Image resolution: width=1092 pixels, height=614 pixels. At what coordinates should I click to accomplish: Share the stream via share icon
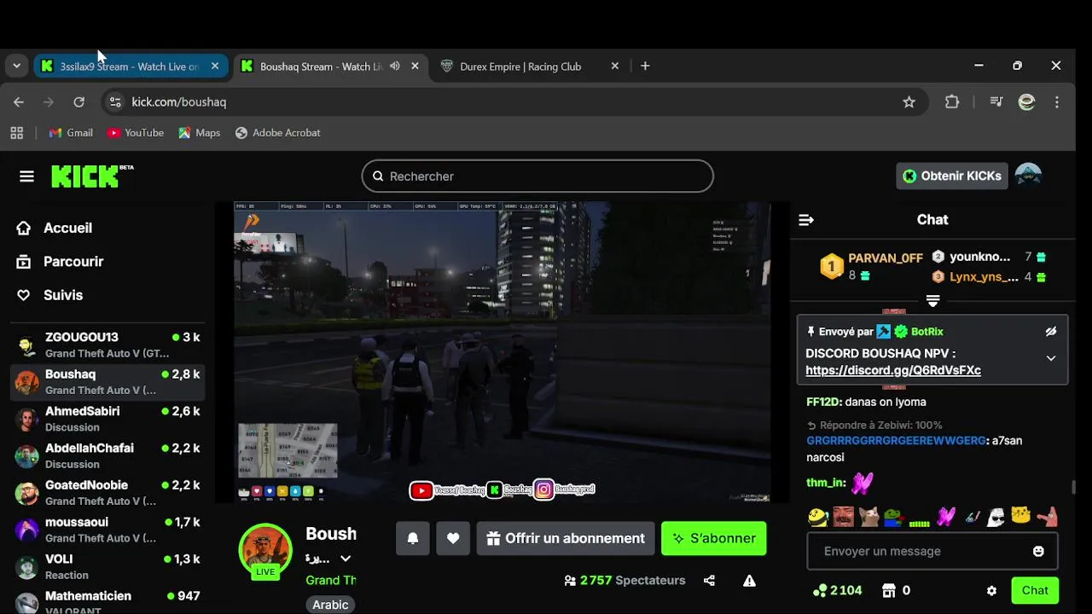pyautogui.click(x=709, y=581)
